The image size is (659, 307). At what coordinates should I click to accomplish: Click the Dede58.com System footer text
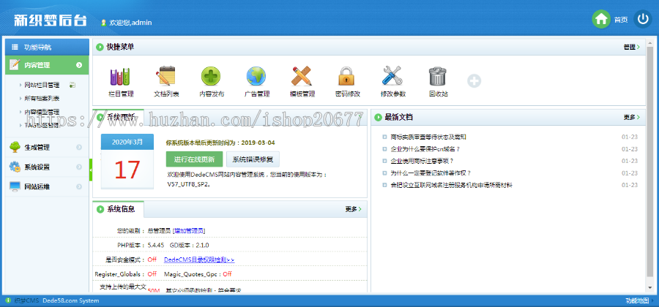pyautogui.click(x=70, y=300)
